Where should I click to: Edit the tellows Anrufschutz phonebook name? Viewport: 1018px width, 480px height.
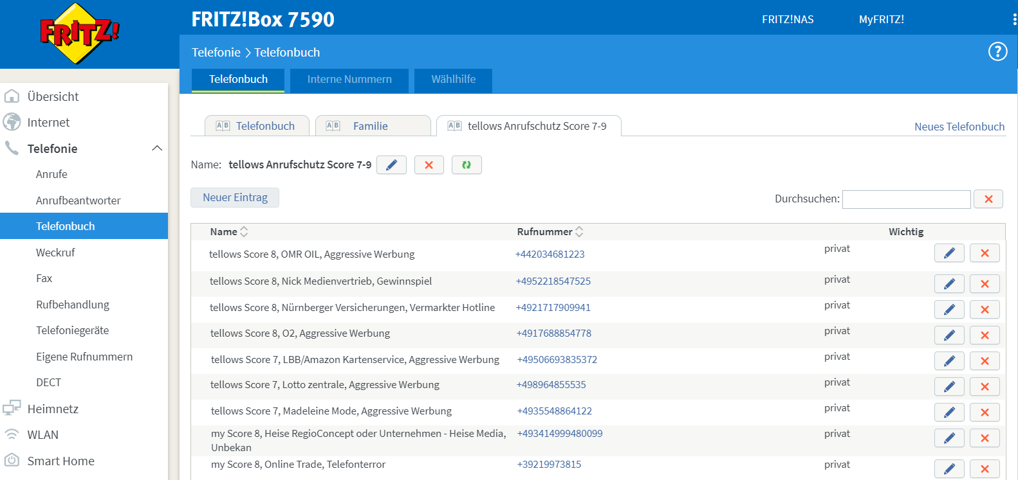391,165
